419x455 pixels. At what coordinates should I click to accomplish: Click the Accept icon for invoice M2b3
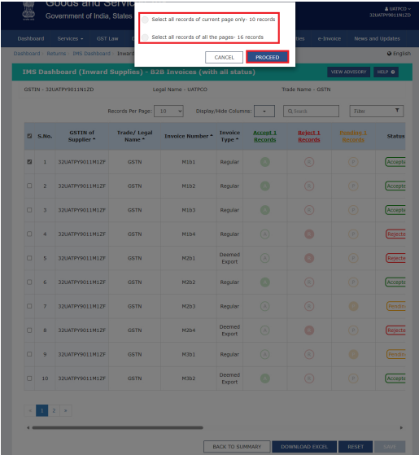click(264, 306)
